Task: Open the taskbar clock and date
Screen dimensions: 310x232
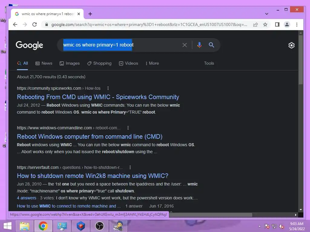Action: (x=297, y=226)
